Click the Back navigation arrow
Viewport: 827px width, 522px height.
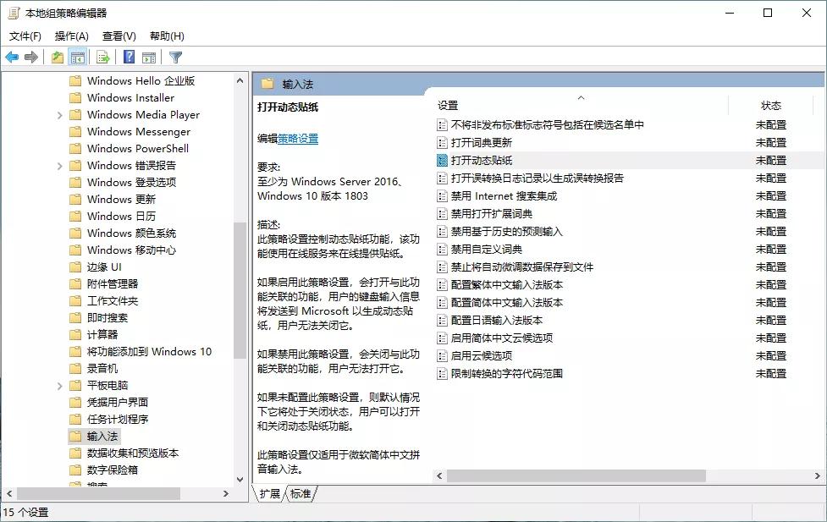tap(12, 57)
